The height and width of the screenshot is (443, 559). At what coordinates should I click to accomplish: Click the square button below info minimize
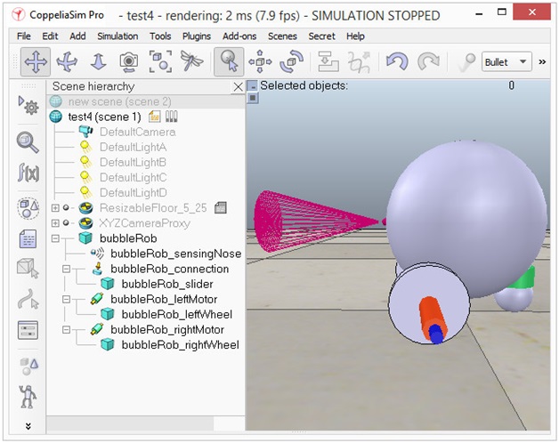253,97
